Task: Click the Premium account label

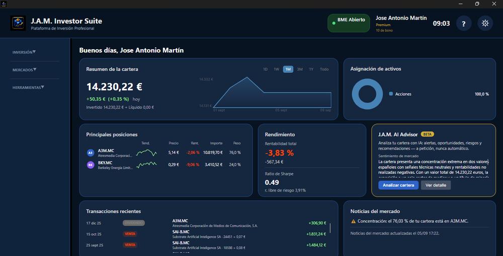Action: 383,25
